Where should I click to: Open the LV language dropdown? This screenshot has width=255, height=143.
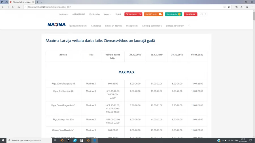tap(203, 14)
